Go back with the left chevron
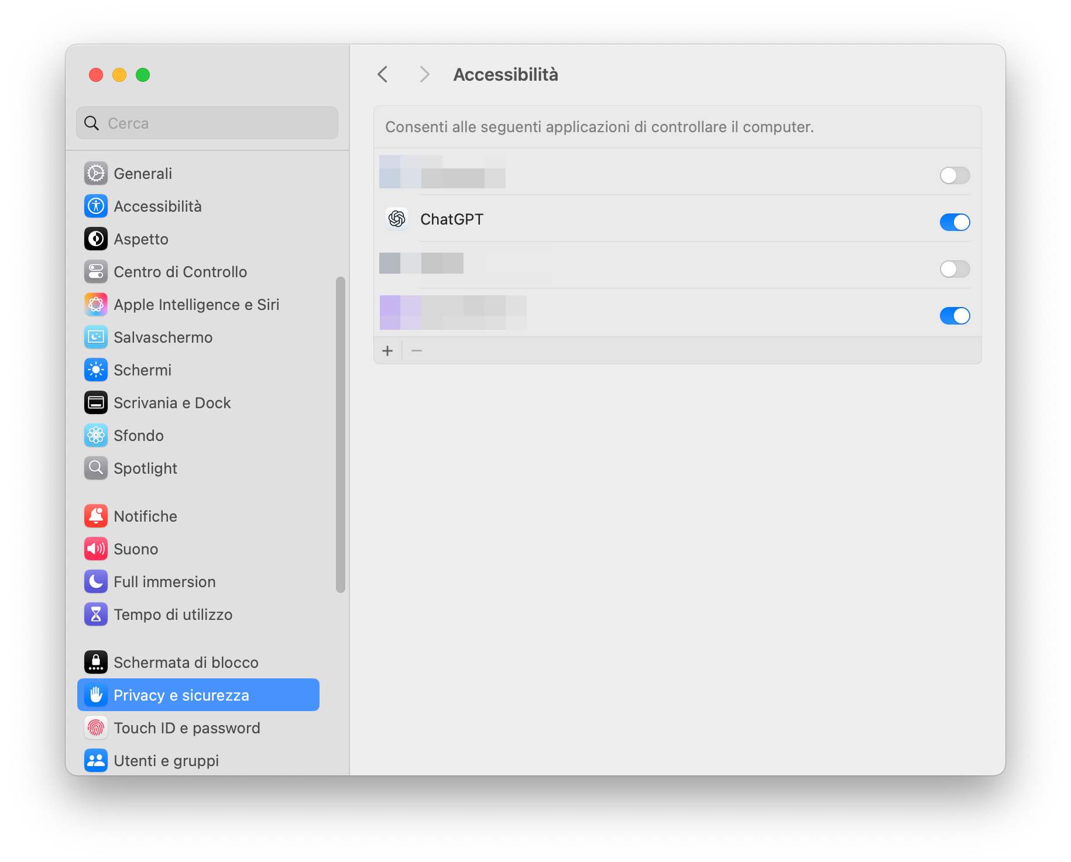Viewport: 1071px width, 862px height. tap(383, 75)
